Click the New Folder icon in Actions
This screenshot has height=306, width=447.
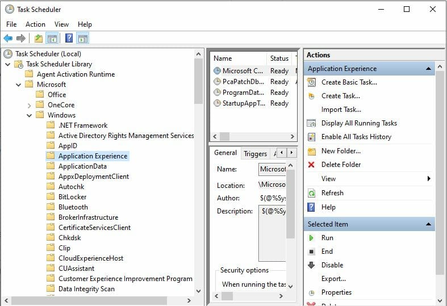coord(312,151)
